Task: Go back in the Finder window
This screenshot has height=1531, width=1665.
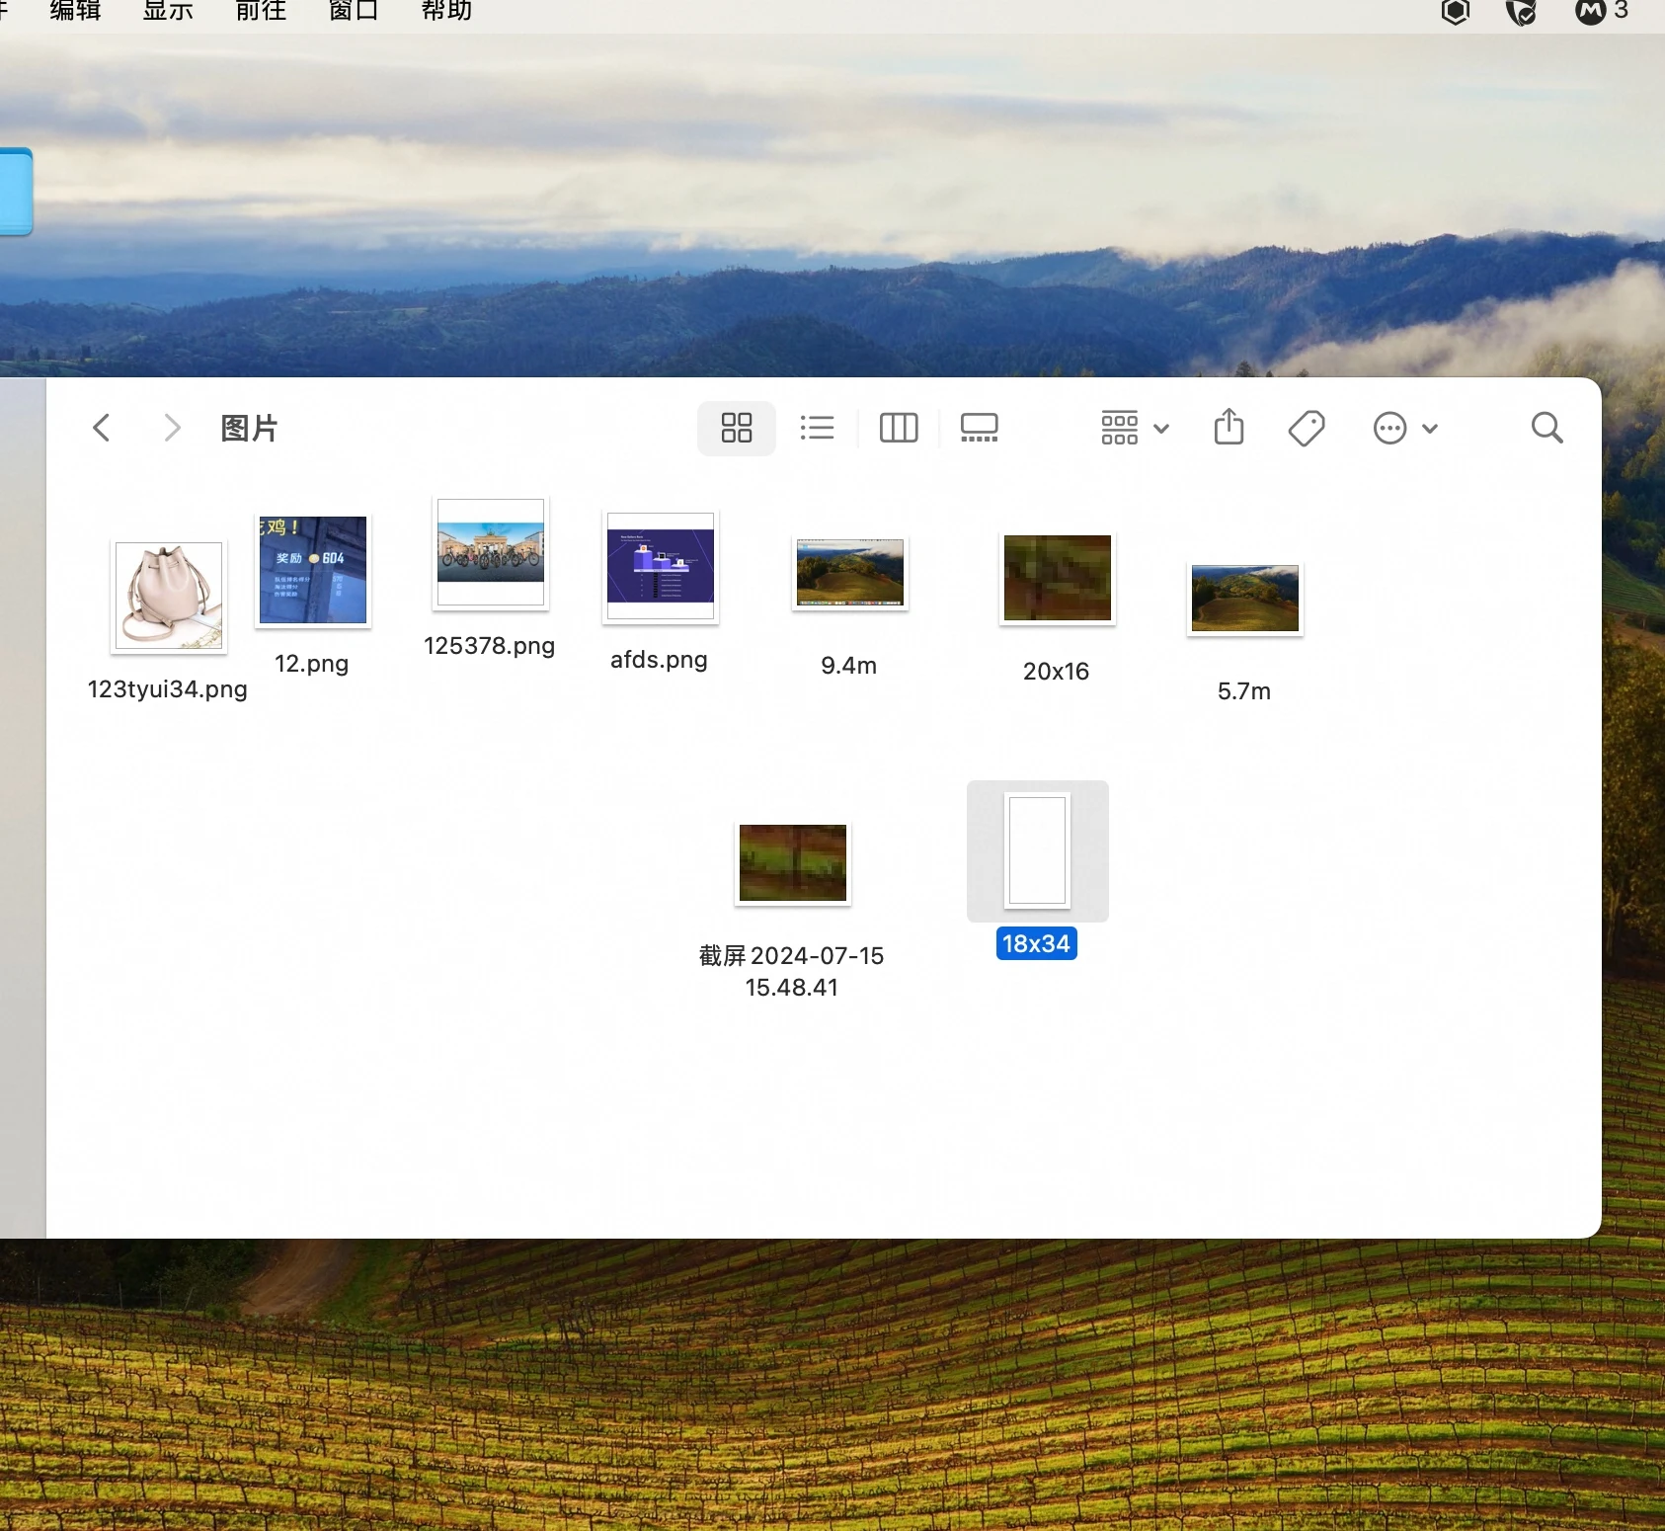Action: [x=101, y=428]
